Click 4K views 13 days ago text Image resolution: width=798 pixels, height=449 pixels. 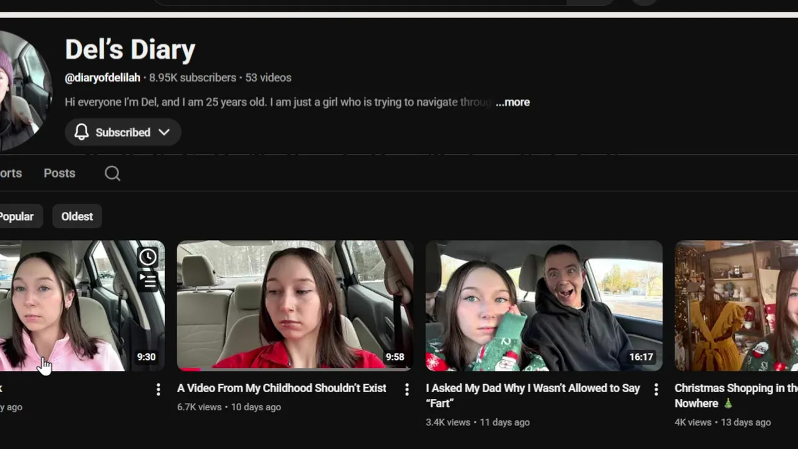tap(723, 422)
